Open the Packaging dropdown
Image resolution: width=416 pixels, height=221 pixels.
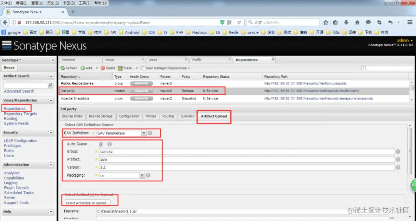pos(142,175)
